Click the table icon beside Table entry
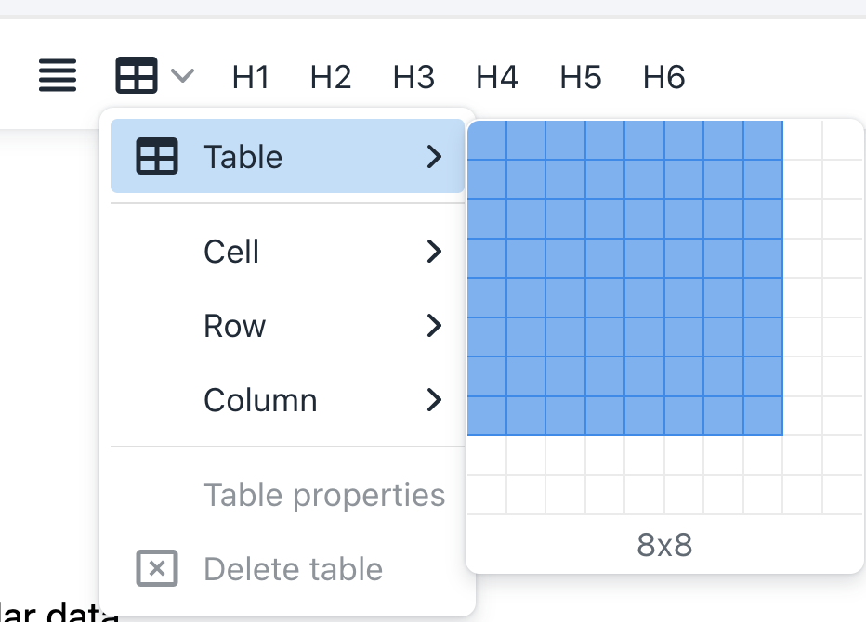866x622 pixels. tap(157, 156)
